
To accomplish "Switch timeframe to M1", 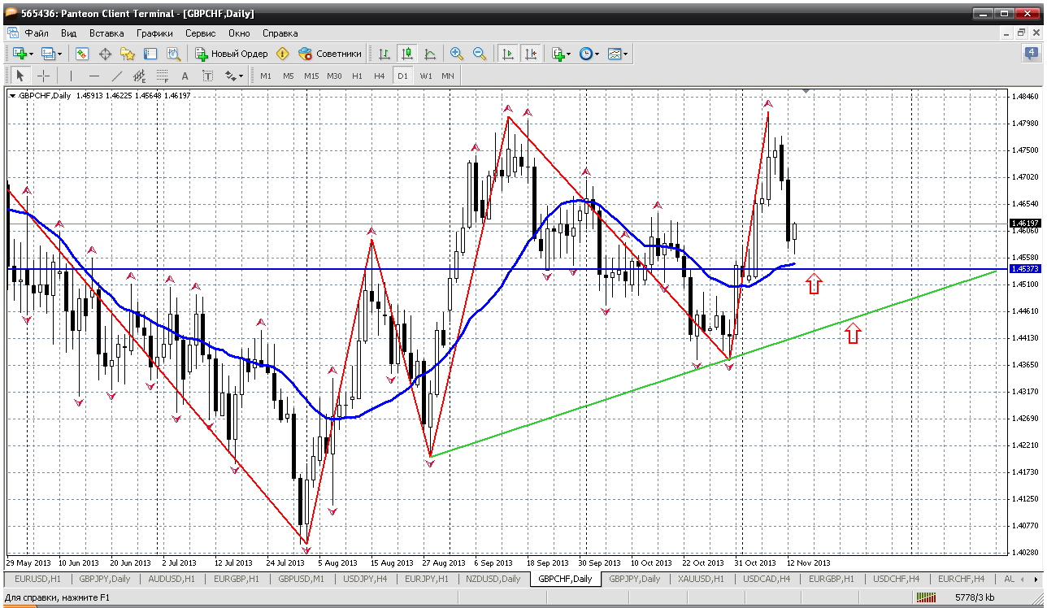I will [266, 76].
